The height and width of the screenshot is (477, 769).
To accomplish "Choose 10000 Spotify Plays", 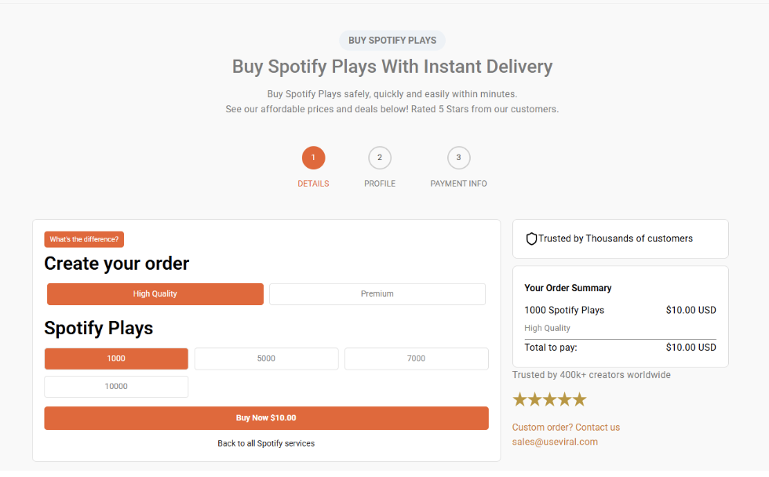I will (x=116, y=387).
